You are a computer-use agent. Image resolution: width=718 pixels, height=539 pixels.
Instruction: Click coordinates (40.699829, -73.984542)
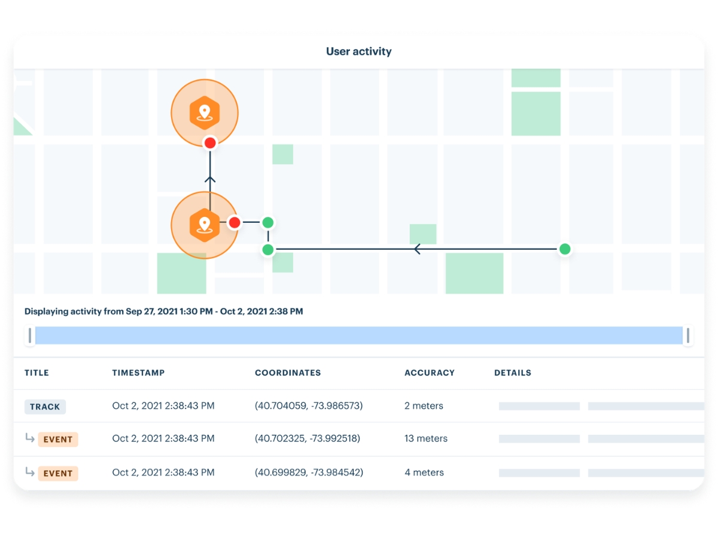coord(309,473)
